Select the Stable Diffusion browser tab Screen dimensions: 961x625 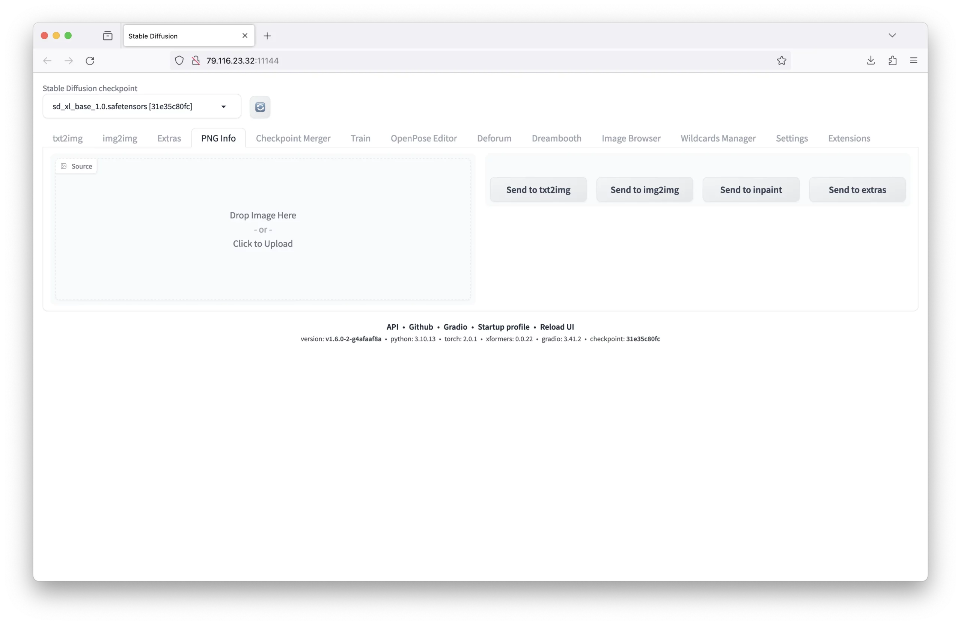(189, 36)
